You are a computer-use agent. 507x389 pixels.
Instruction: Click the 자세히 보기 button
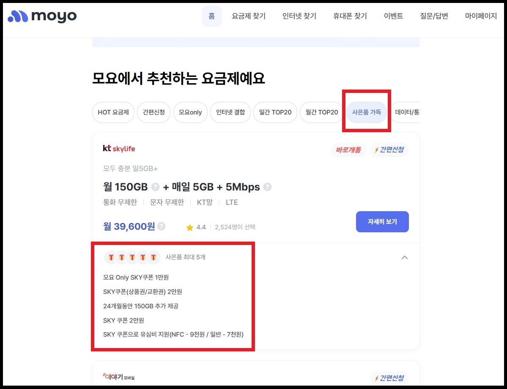pos(382,221)
